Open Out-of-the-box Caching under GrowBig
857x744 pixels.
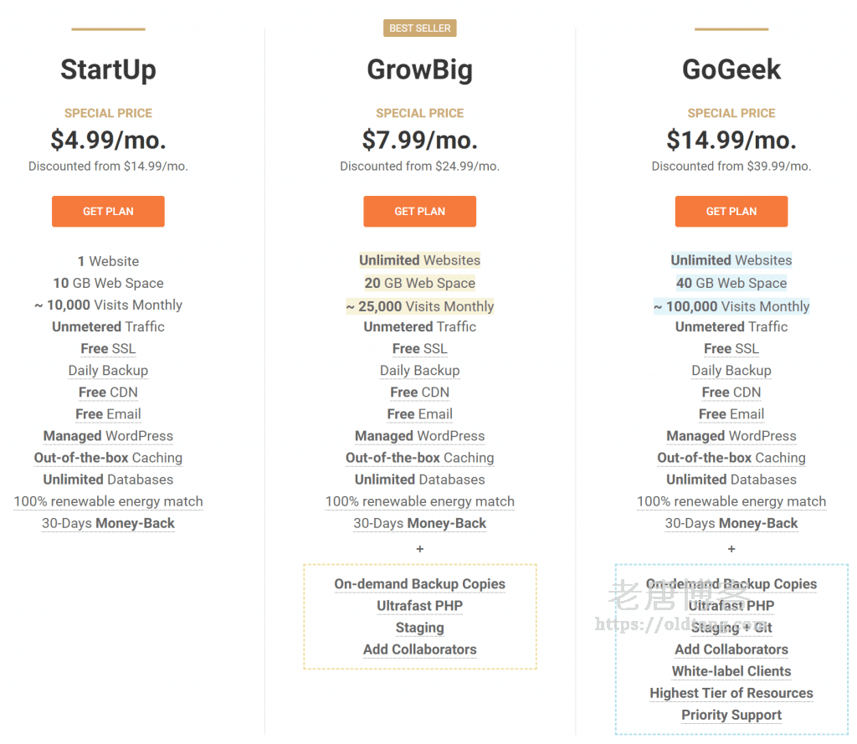click(419, 458)
